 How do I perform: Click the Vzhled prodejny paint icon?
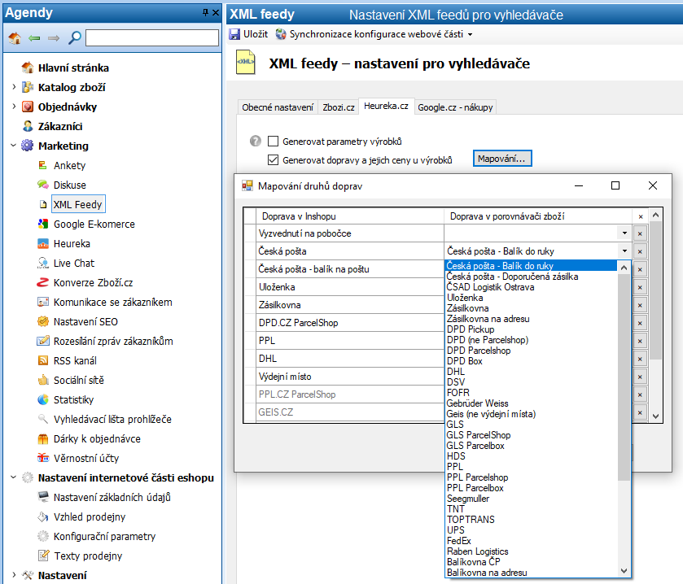[42, 516]
